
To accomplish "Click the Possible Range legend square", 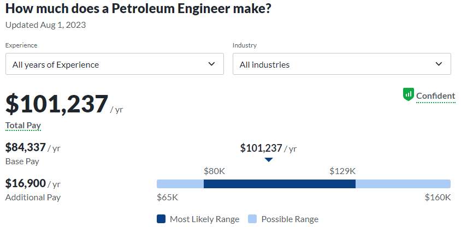I will [252, 219].
